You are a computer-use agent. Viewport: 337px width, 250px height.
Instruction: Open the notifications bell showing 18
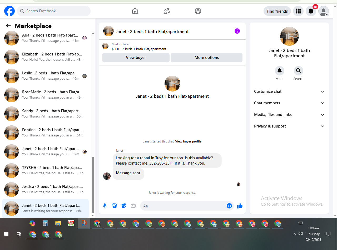pyautogui.click(x=311, y=11)
